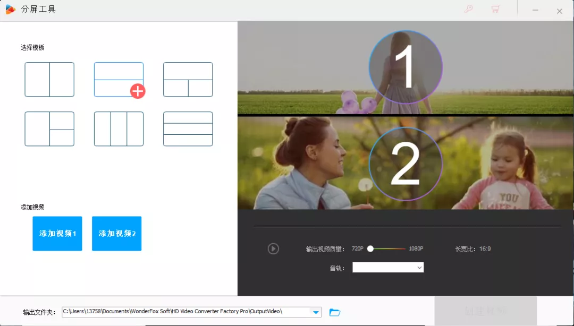
Task: Click the 添加视频1 button
Action: tap(57, 234)
